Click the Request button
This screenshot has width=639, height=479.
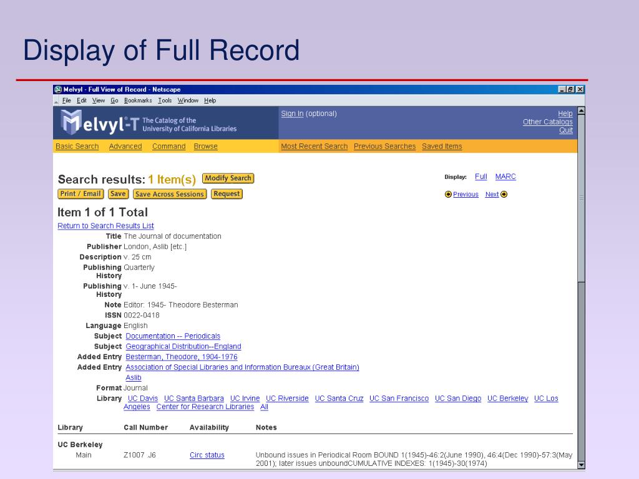point(227,194)
